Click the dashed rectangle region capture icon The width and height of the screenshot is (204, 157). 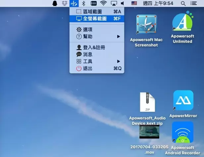pos(79,12)
